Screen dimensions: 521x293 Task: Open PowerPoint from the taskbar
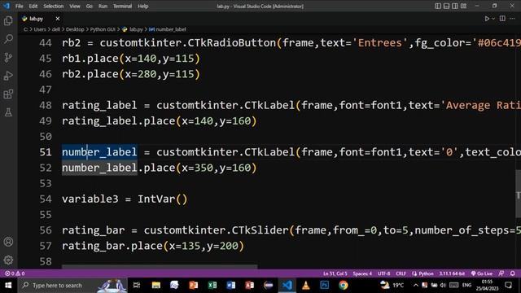[x=194, y=286]
